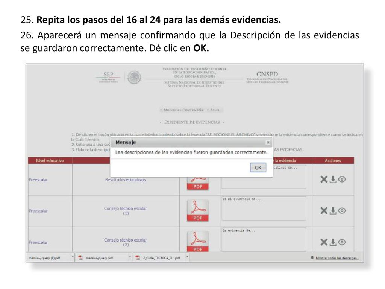The height and width of the screenshot is (289, 385).
Task: Click Consejo técnico escolar (2) link
Action: click(x=126, y=242)
